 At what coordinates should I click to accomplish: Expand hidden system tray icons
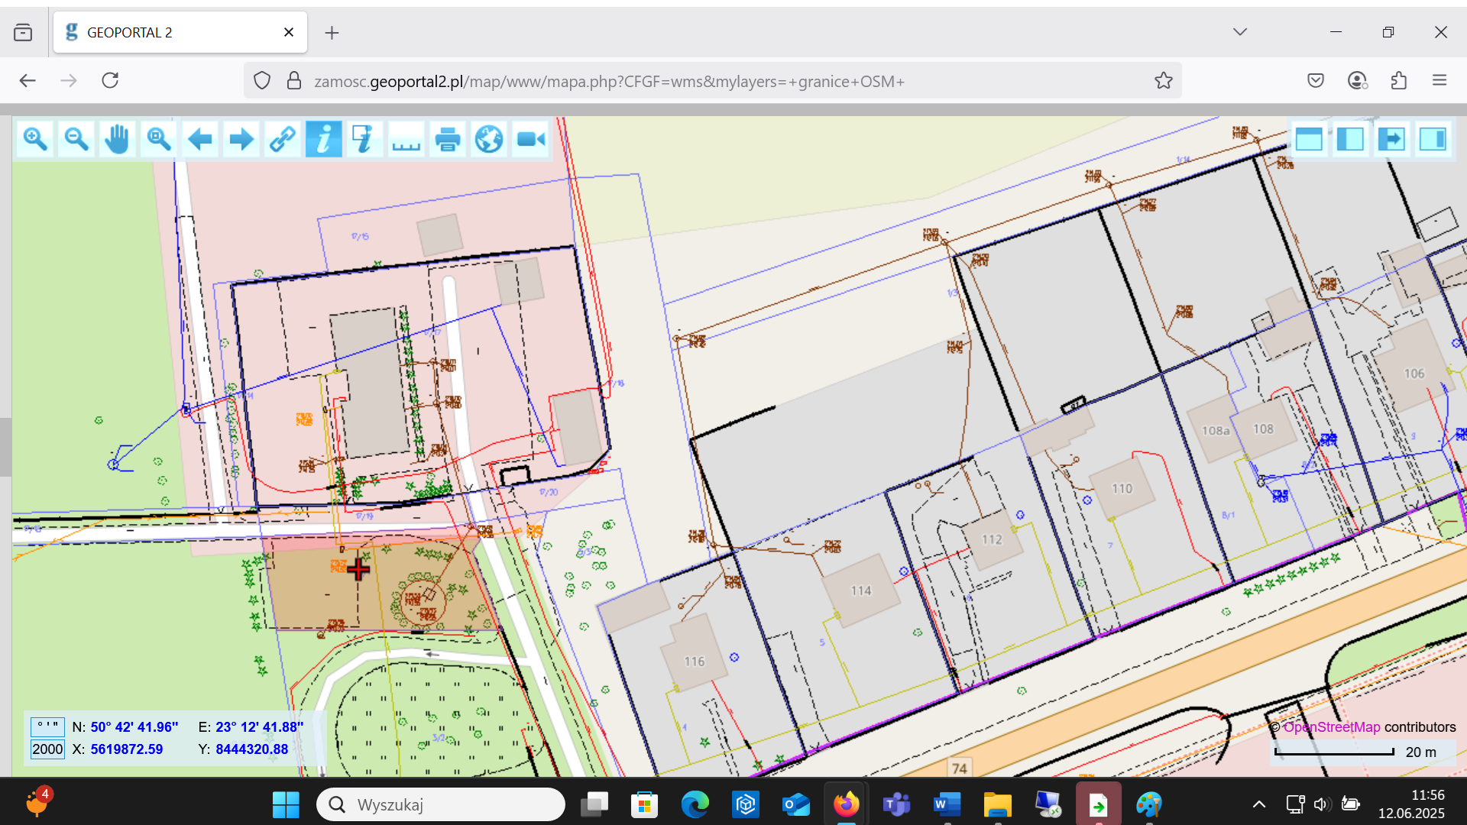tap(1259, 804)
